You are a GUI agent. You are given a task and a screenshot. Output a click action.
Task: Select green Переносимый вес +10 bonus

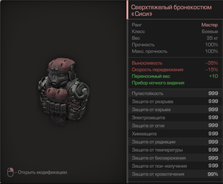(x=175, y=76)
